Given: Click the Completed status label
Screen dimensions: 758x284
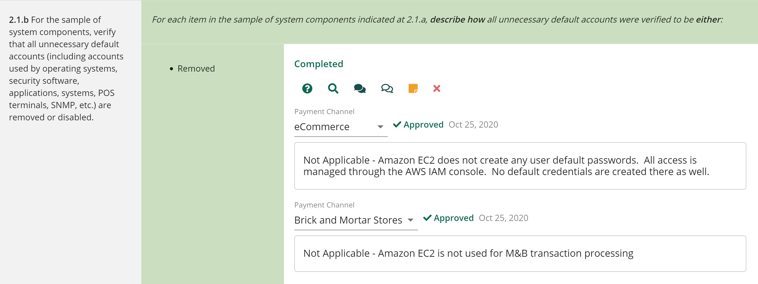Looking at the screenshot, I should click(319, 64).
